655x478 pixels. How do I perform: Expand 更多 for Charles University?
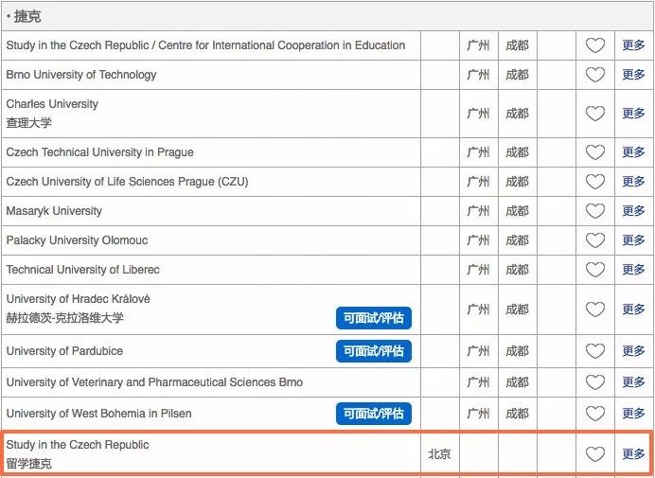pos(633,114)
